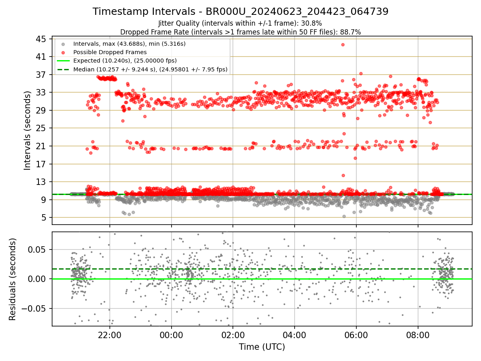Click legend text starting 'Median (10.257 +/- 9.244 s)'

(x=150, y=69)
